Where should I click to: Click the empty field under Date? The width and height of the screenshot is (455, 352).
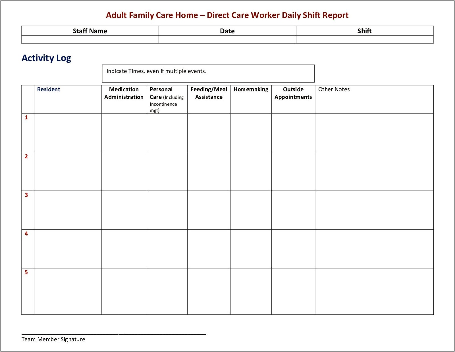point(227,39)
